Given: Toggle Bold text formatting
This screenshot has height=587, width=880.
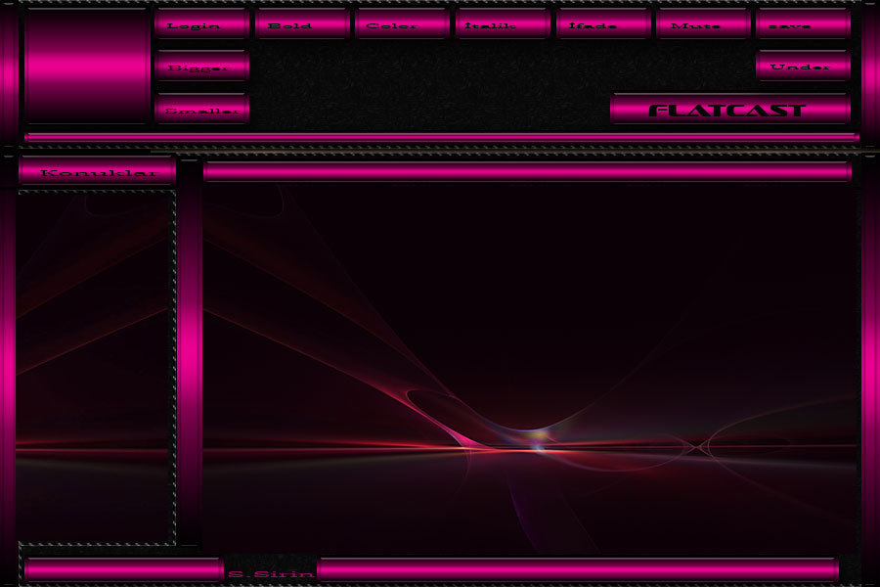Looking at the screenshot, I should pyautogui.click(x=301, y=24).
